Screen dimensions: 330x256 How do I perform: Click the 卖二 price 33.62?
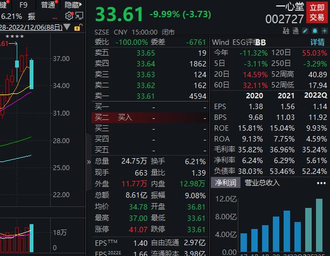[x=146, y=85]
